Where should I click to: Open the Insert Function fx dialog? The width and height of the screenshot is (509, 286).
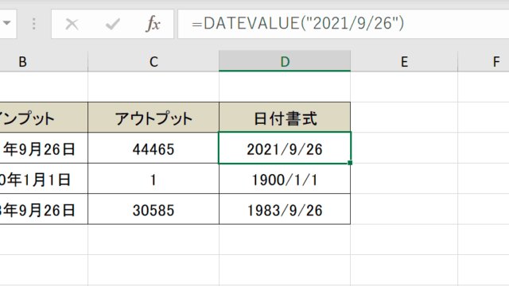pyautogui.click(x=153, y=24)
